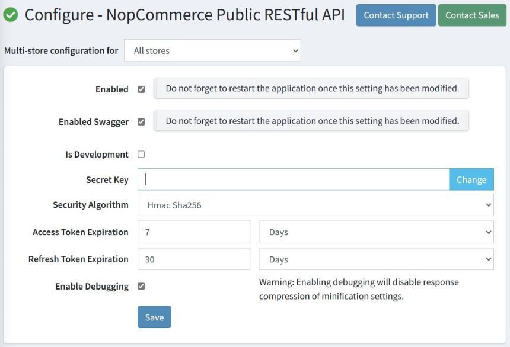
Task: Click the Contact Support button
Action: pos(396,15)
